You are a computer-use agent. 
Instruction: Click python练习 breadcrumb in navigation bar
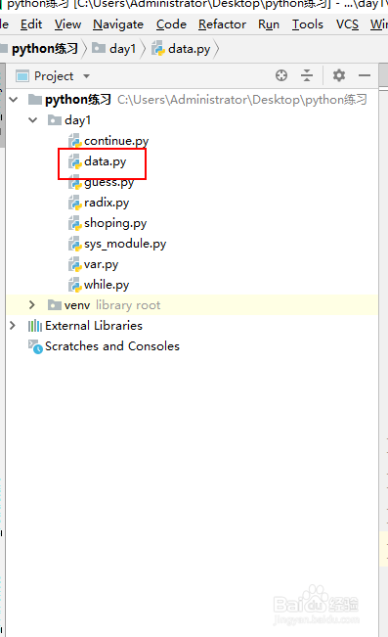[x=45, y=49]
